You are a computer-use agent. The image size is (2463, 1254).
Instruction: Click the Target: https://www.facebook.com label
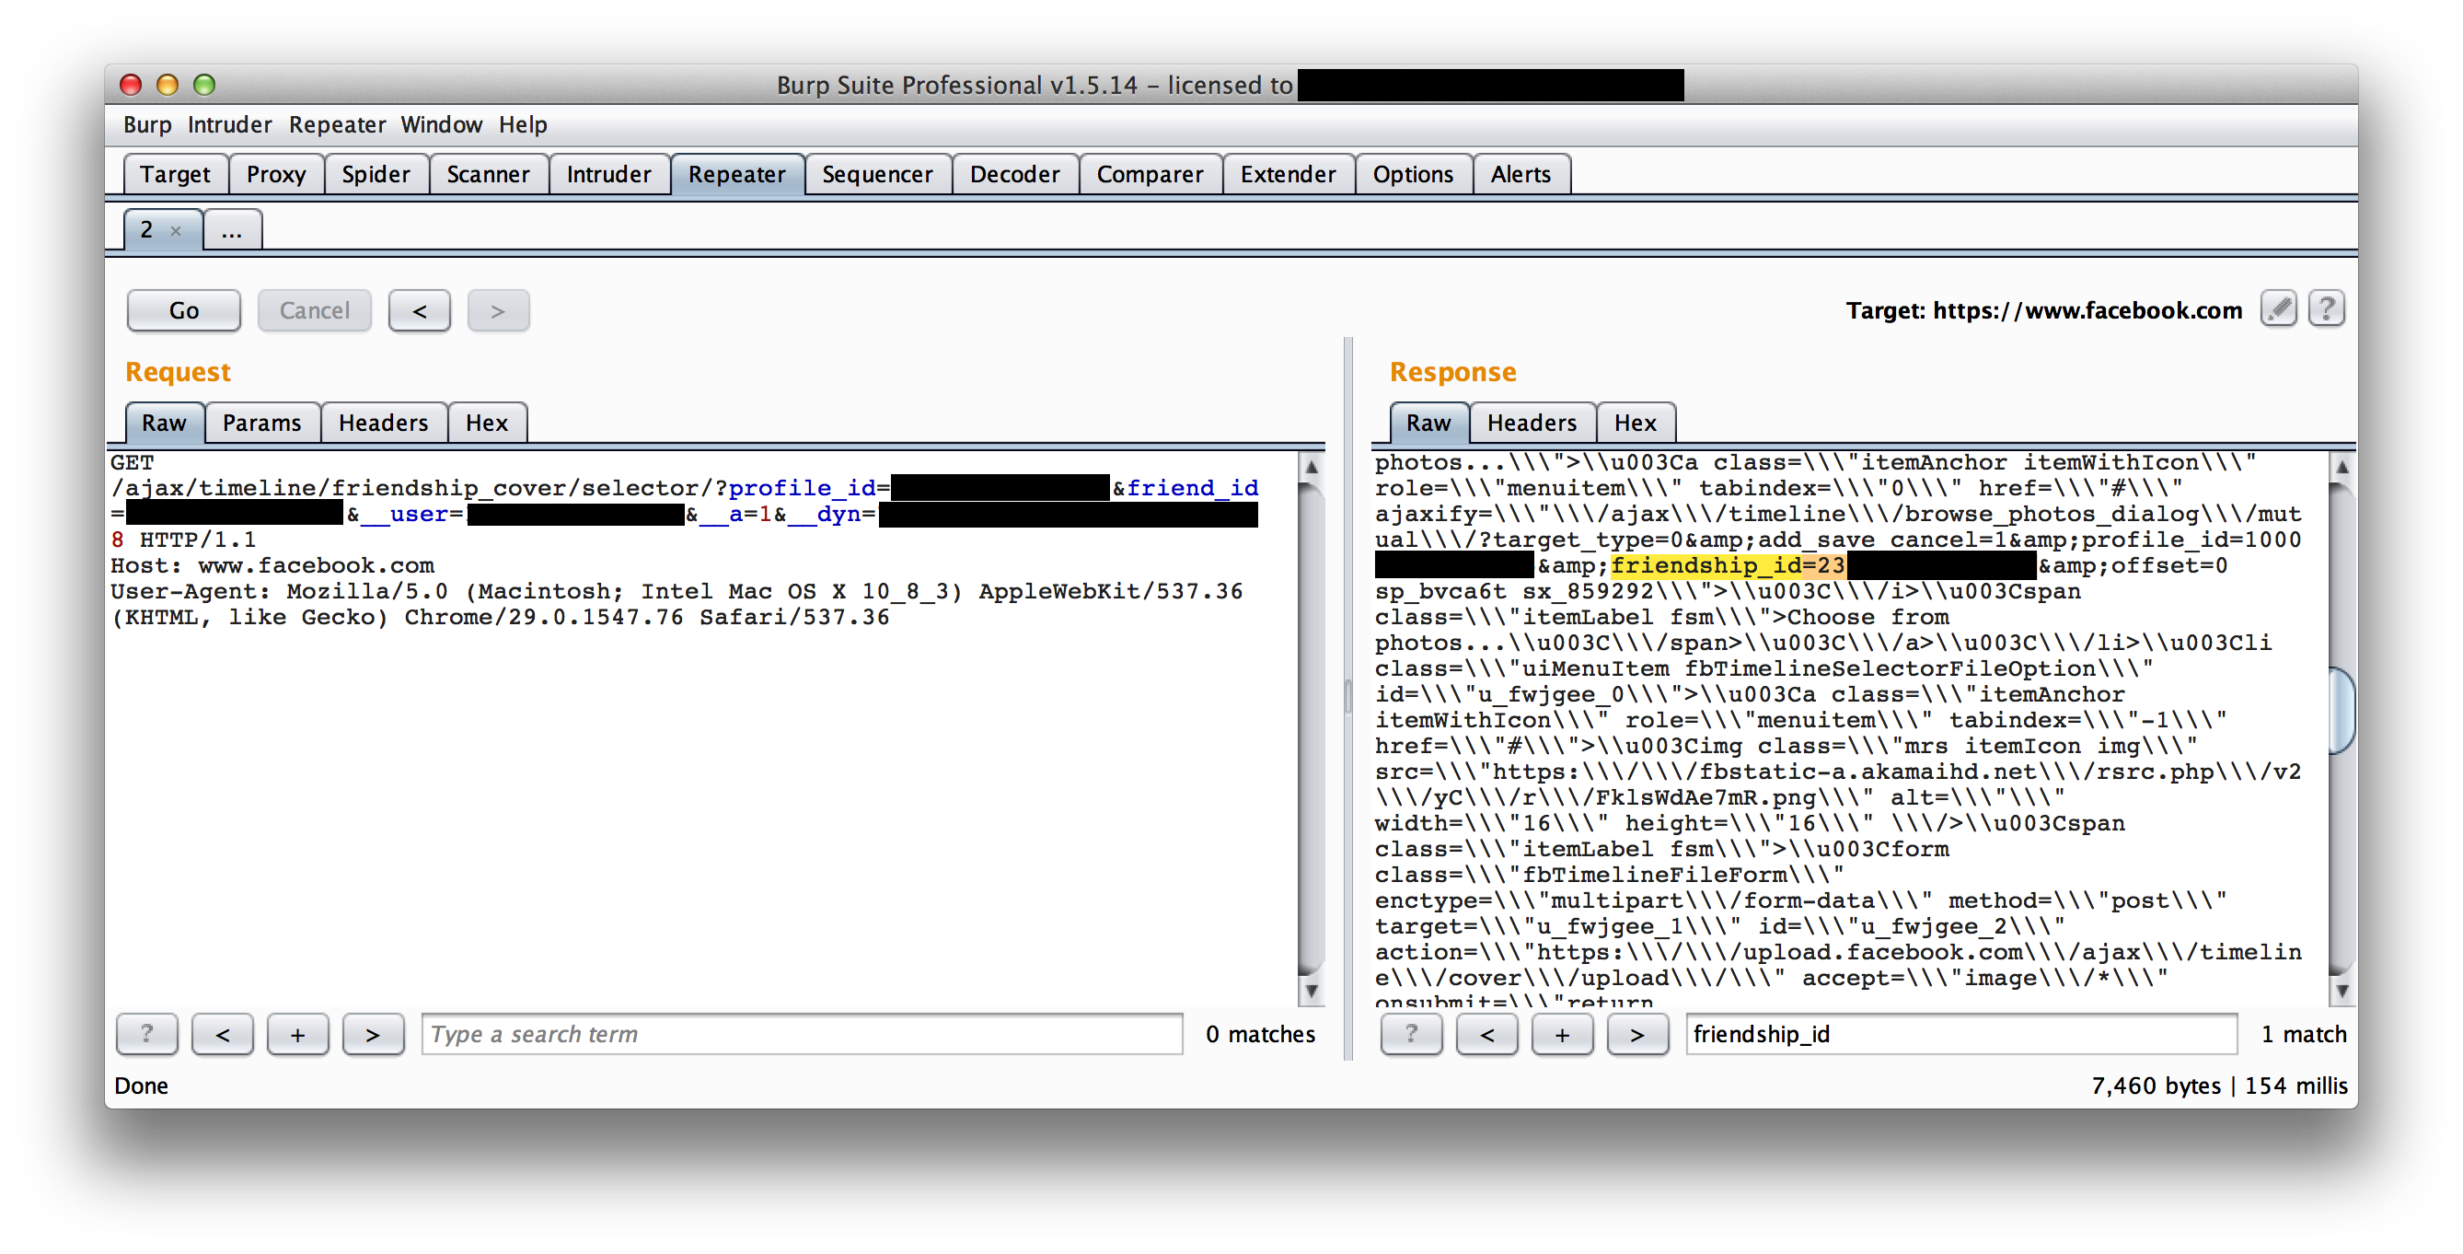pos(2043,310)
